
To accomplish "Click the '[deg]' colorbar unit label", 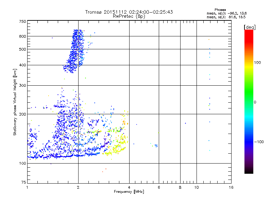I will (250, 27).
